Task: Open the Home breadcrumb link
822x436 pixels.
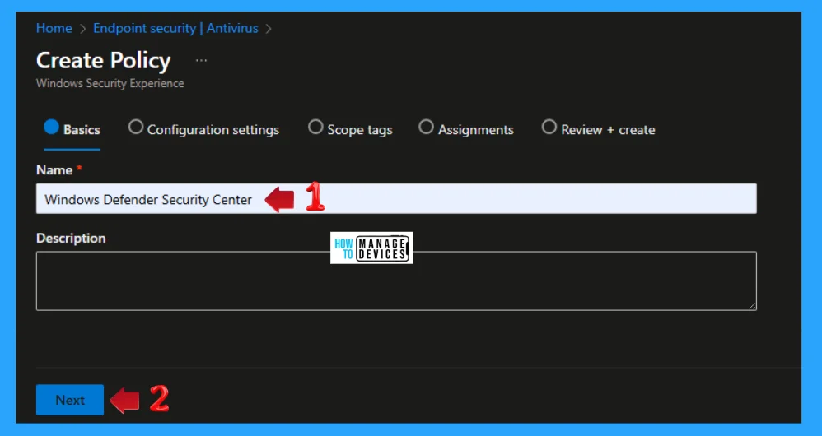Action: point(54,28)
